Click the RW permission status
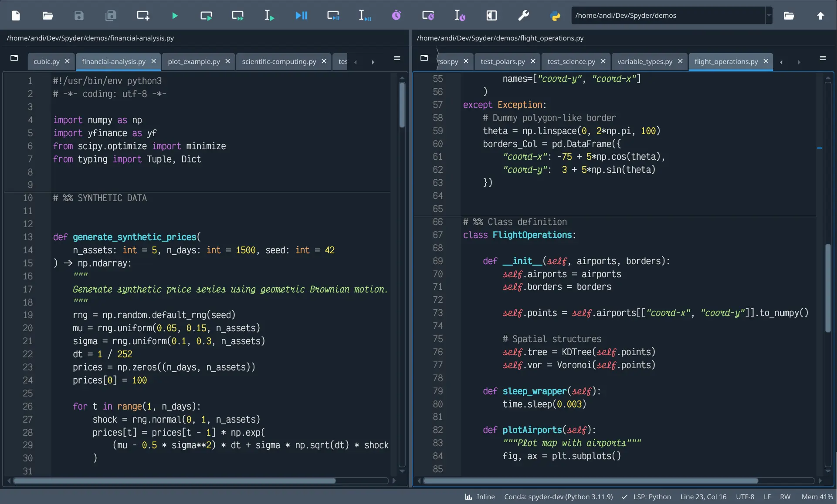Screen dimensions: 837x504 785,497
